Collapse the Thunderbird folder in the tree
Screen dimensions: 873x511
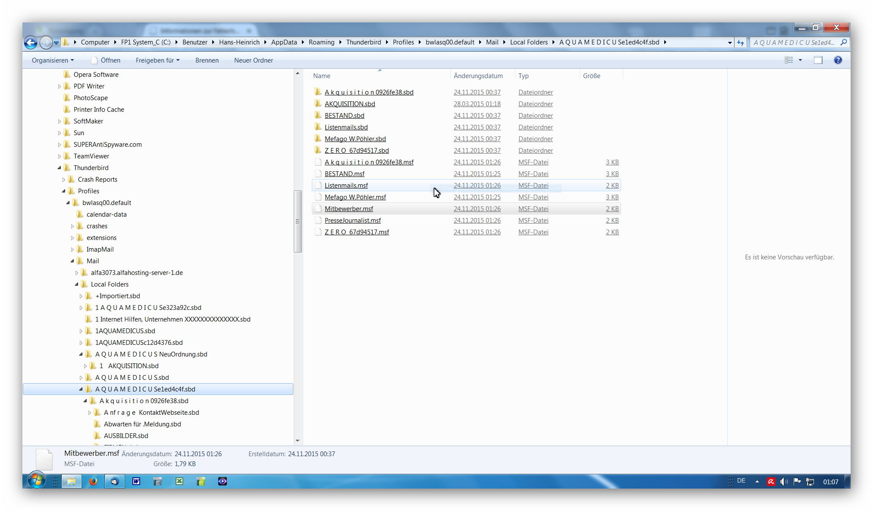(x=60, y=168)
